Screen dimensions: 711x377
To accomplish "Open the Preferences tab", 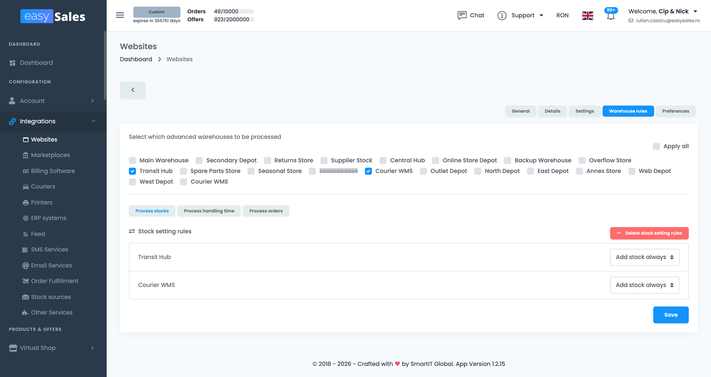I will pos(675,111).
